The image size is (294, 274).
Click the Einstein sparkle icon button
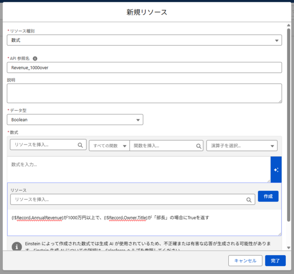276,170
